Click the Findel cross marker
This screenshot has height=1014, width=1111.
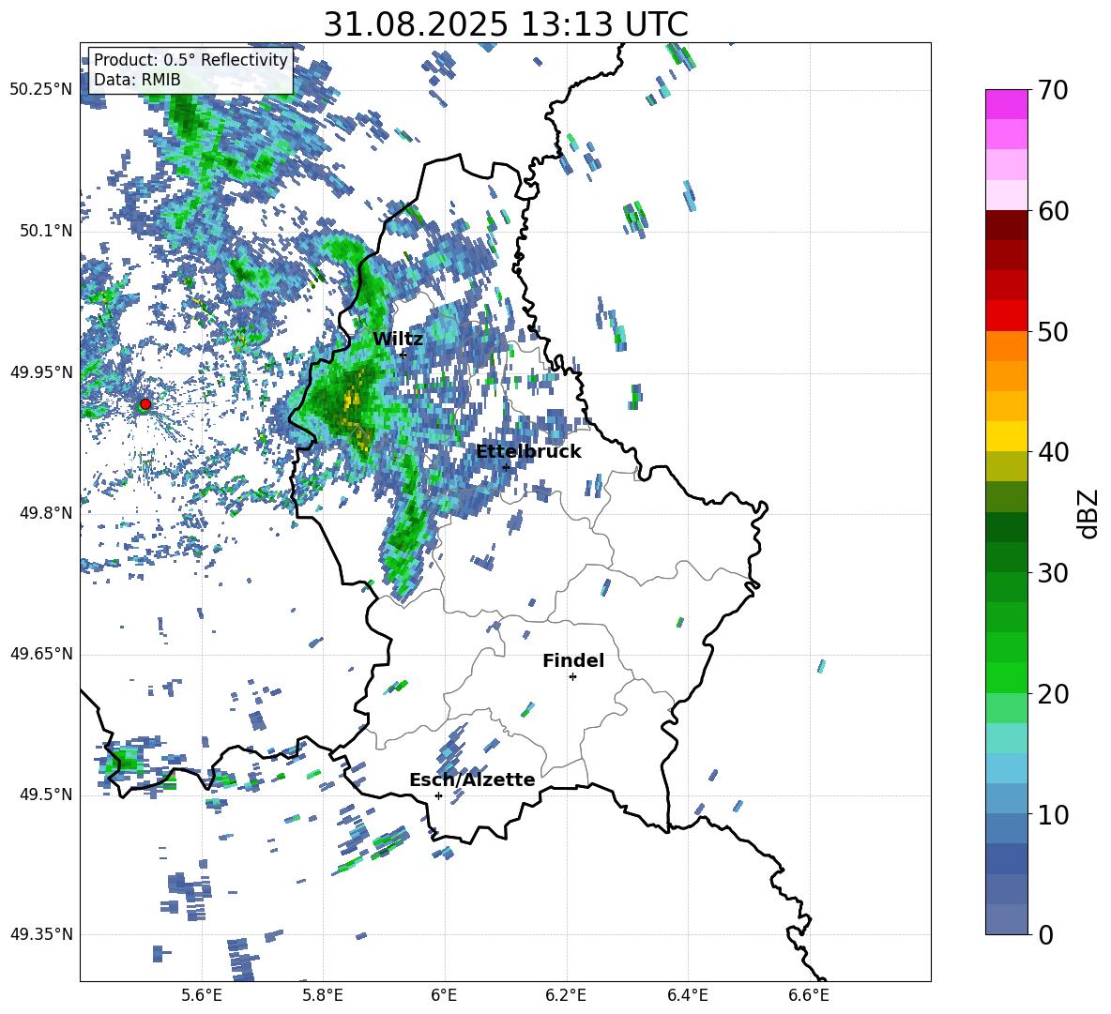pyautogui.click(x=572, y=677)
